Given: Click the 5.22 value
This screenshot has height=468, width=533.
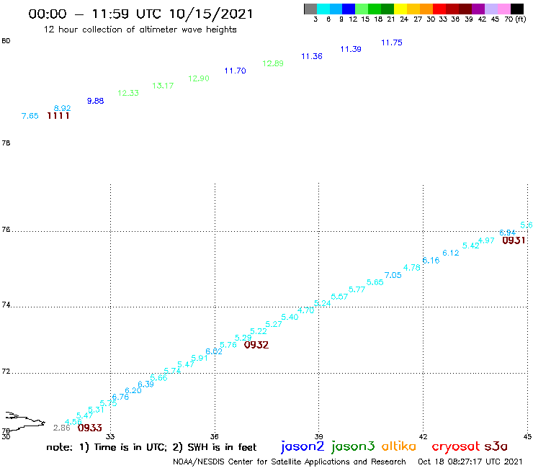Looking at the screenshot, I should tap(259, 331).
